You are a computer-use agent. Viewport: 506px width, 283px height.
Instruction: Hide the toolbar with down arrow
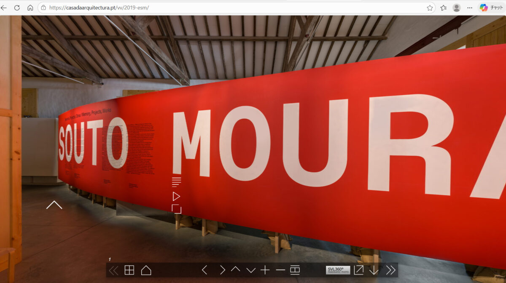pos(374,270)
